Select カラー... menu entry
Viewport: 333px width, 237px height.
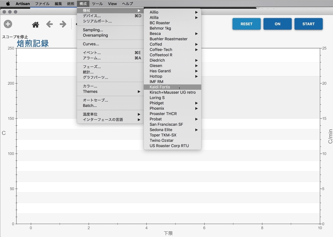(x=110, y=86)
